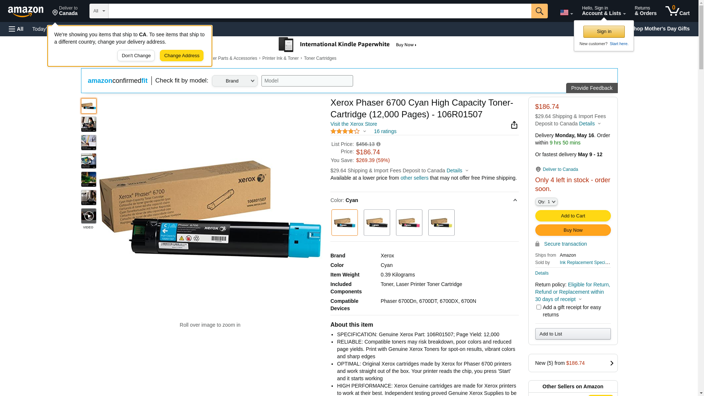Check the gift receipt checkbox
The image size is (704, 396).
(x=539, y=307)
